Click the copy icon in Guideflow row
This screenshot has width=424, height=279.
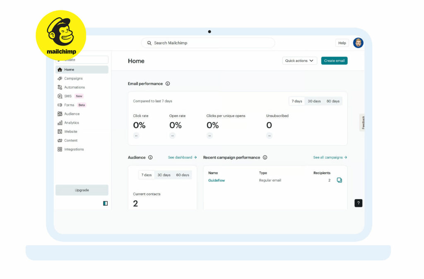340,180
